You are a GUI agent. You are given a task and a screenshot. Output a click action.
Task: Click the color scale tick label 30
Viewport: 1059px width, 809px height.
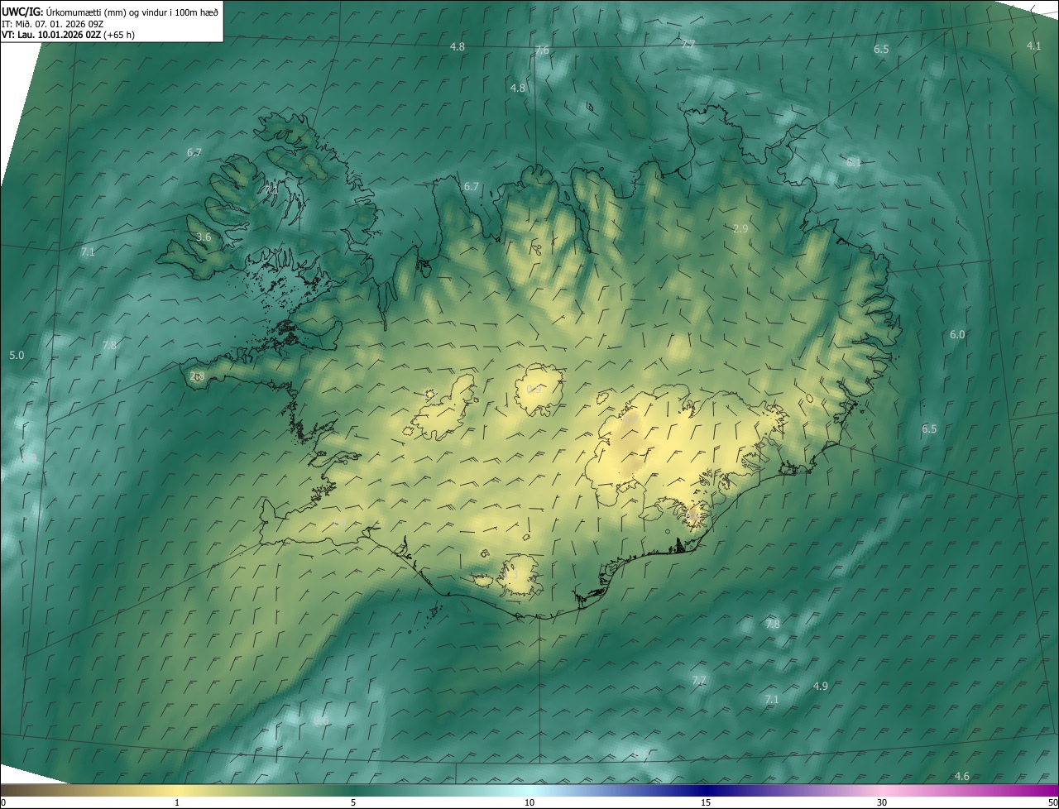point(882,802)
